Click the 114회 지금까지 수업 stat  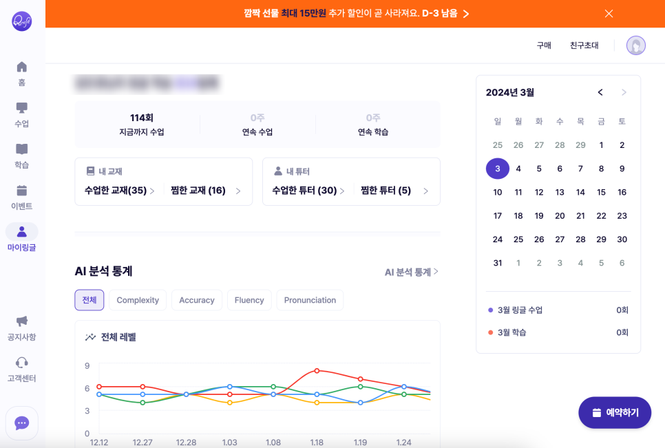click(x=142, y=125)
